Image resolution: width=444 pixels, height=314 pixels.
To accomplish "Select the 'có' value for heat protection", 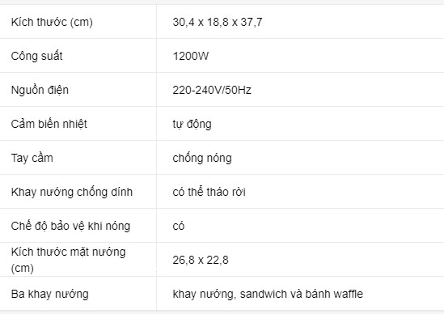I will pyautogui.click(x=179, y=226).
